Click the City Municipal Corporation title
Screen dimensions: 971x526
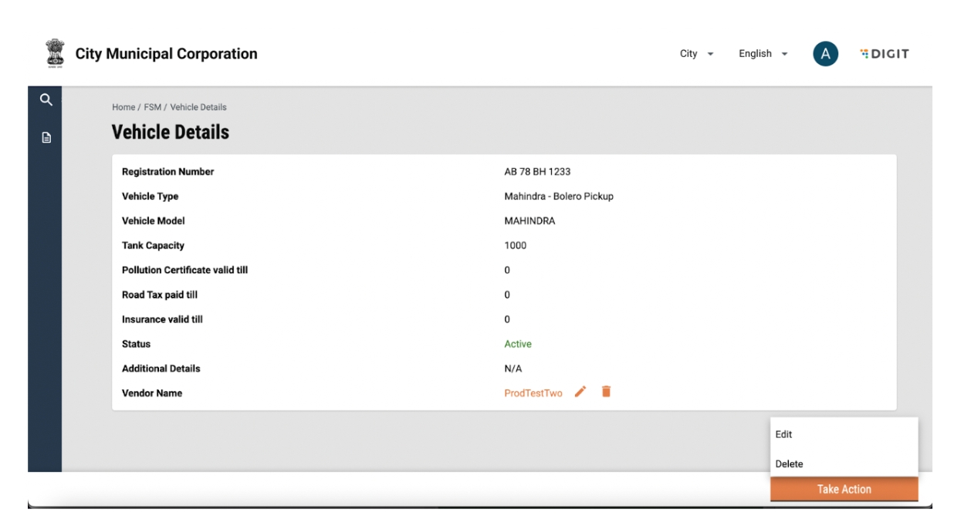166,54
